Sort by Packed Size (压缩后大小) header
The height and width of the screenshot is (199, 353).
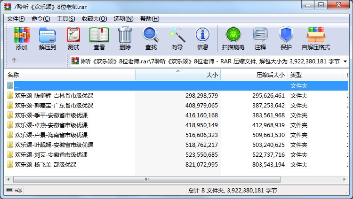(254, 75)
